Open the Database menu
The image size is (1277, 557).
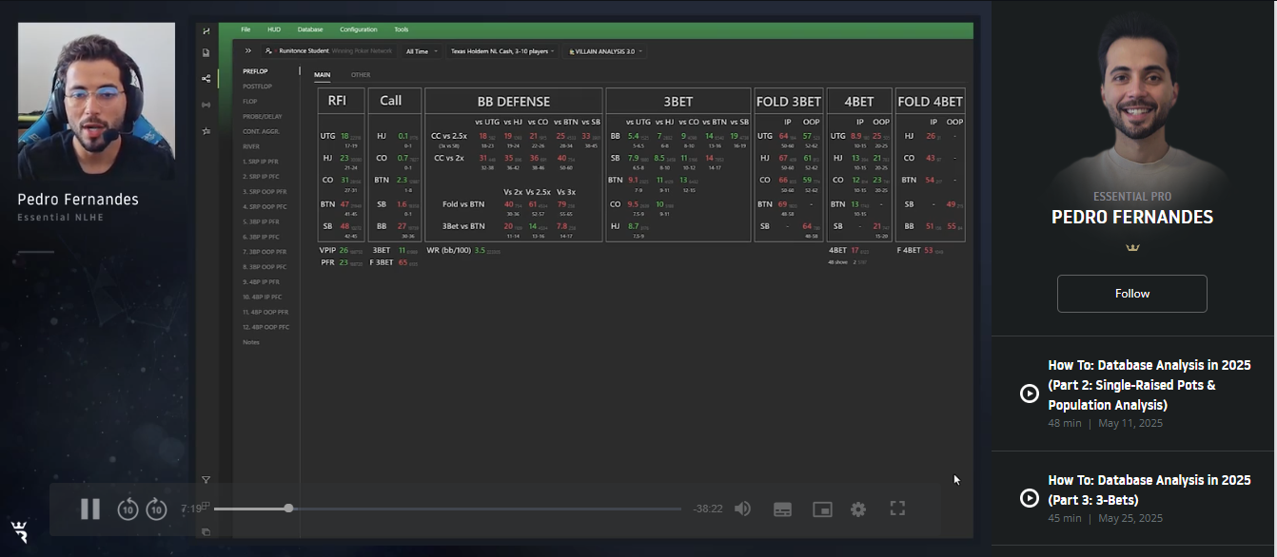tap(309, 29)
